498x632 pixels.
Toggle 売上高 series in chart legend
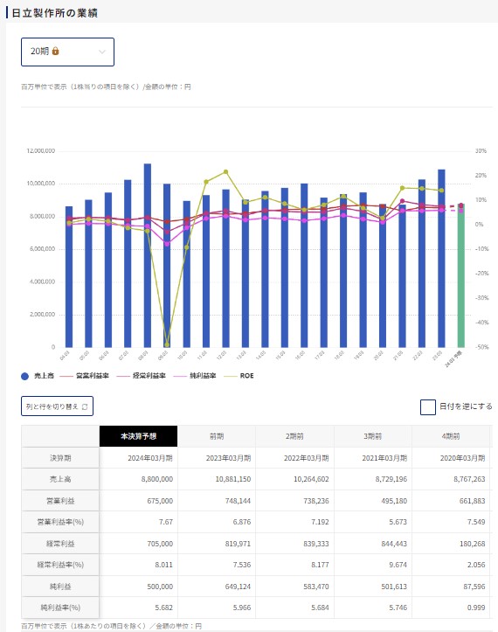point(37,376)
